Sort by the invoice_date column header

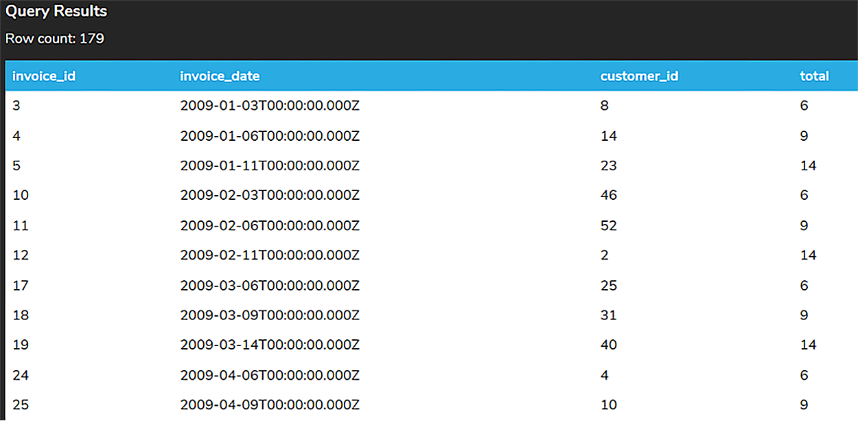point(220,76)
